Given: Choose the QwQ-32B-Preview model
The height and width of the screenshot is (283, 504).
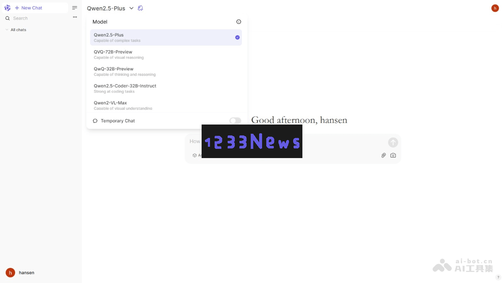Looking at the screenshot, I should click(x=166, y=71).
